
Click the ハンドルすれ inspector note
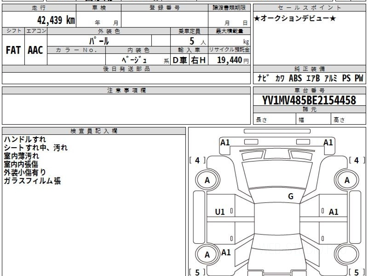(x=25, y=140)
